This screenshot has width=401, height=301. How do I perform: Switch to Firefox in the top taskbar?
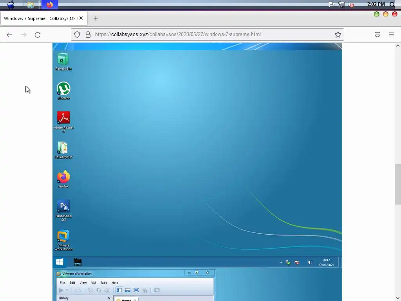click(x=50, y=5)
